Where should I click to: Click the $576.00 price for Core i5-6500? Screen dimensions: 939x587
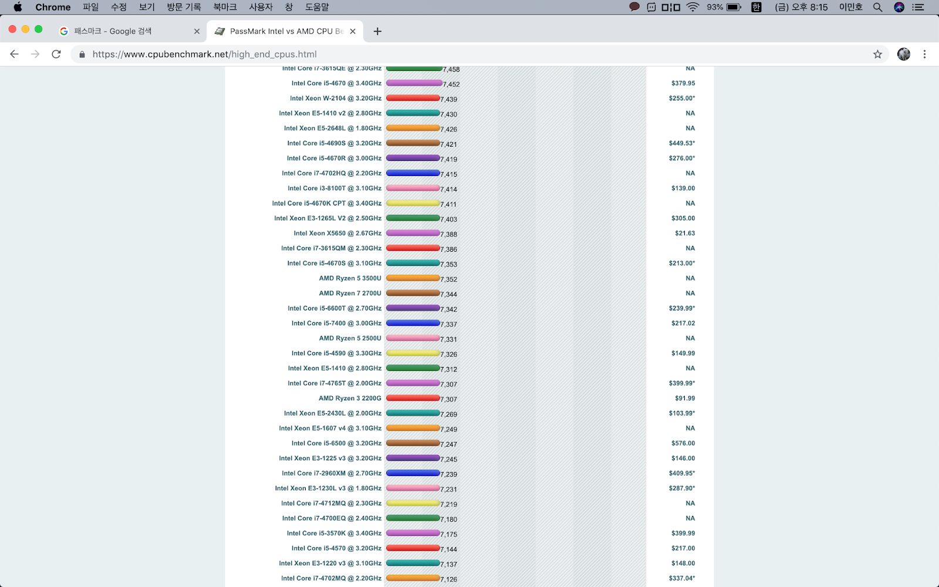(683, 443)
